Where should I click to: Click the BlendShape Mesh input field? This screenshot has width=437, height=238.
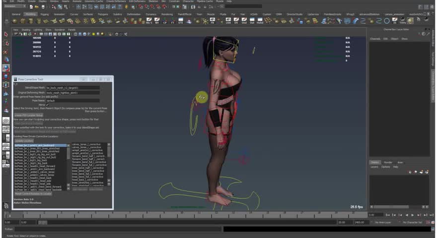tap(73, 88)
